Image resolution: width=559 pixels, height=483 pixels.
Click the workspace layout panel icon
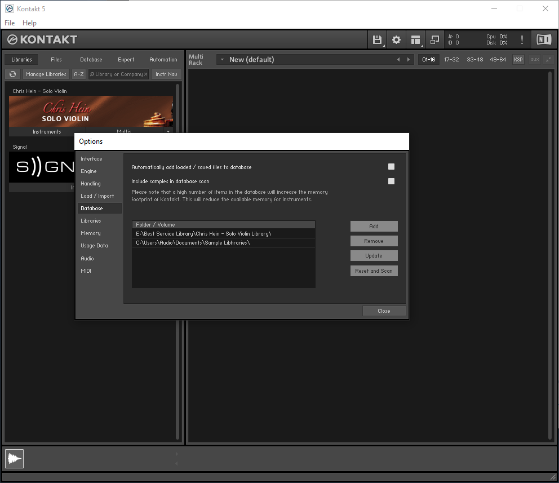(416, 39)
